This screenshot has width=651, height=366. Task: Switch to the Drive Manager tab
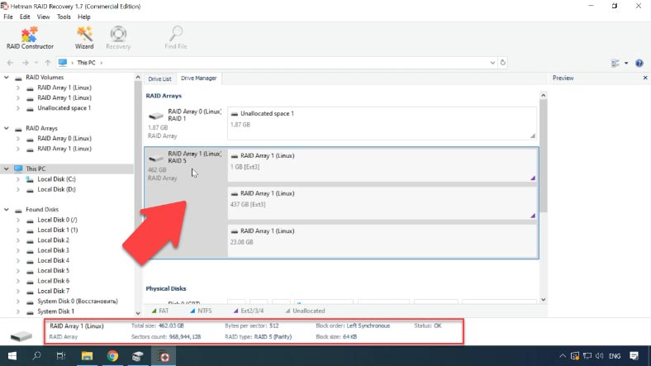(x=199, y=78)
